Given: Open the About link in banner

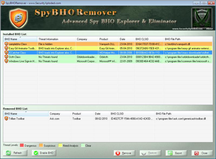Looking at the screenshot, I should point(210,29).
